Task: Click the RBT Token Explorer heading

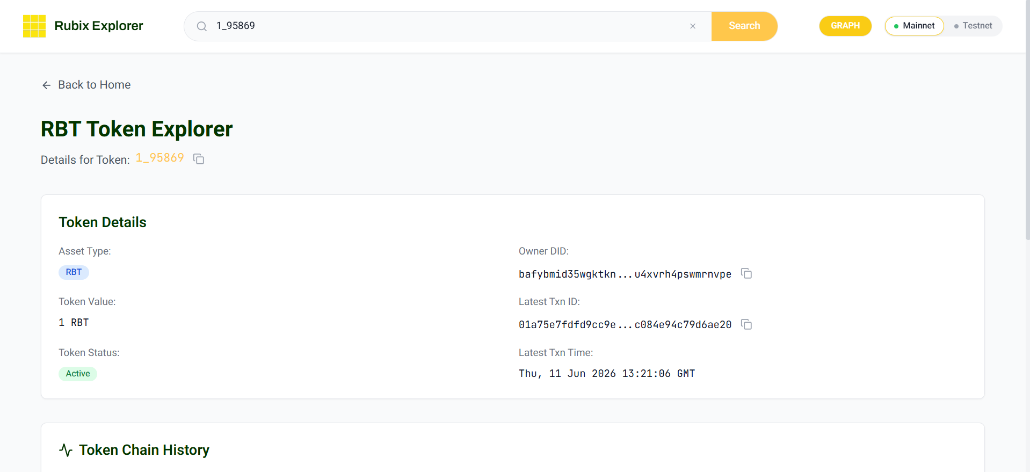Action: point(137,129)
